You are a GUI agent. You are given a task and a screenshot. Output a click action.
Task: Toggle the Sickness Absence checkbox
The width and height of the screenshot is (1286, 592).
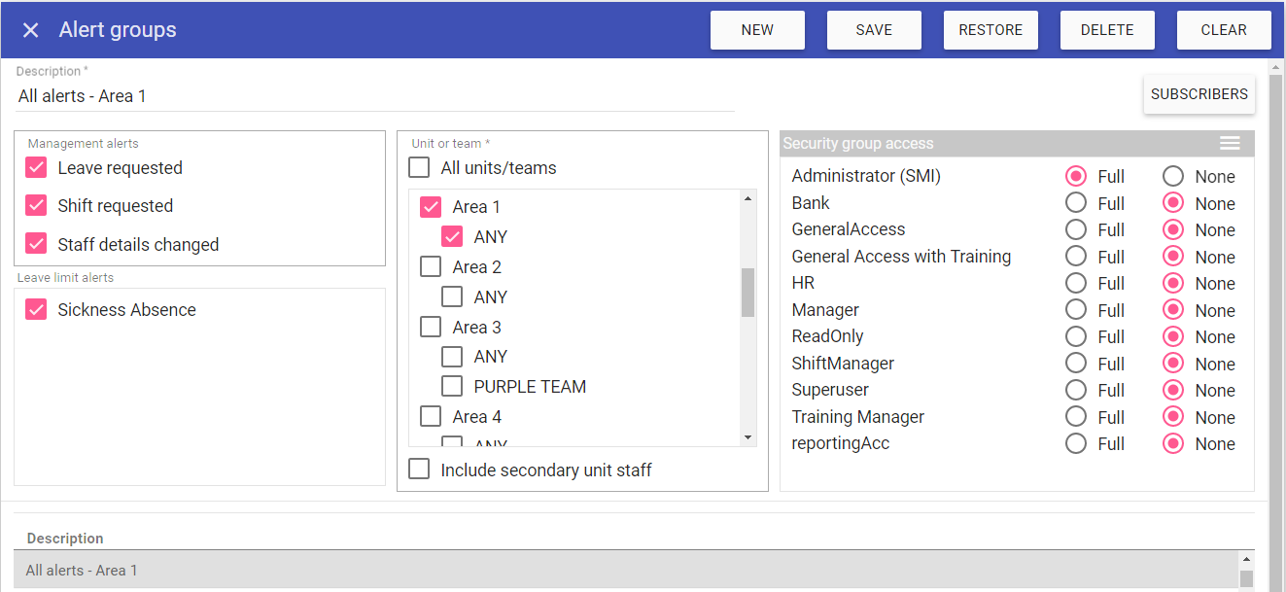(x=37, y=310)
